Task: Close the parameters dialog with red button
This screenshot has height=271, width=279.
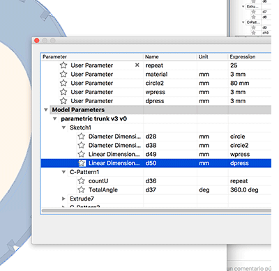Action: (37, 40)
